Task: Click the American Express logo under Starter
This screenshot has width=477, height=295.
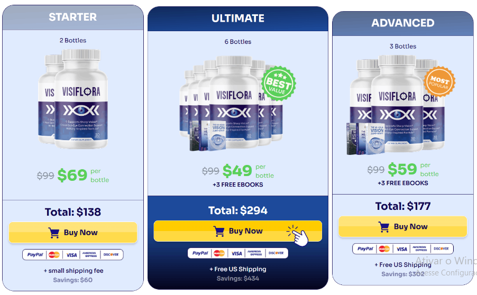Action: click(x=90, y=255)
